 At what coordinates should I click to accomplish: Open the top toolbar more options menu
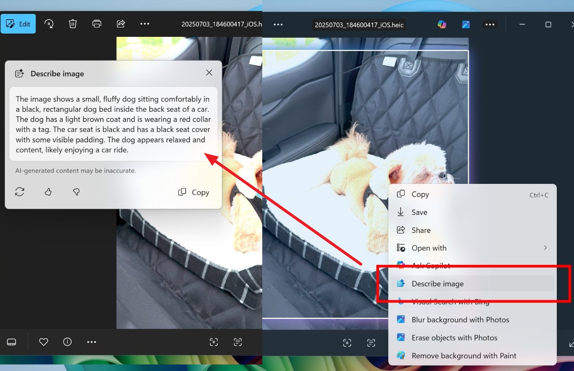(144, 24)
